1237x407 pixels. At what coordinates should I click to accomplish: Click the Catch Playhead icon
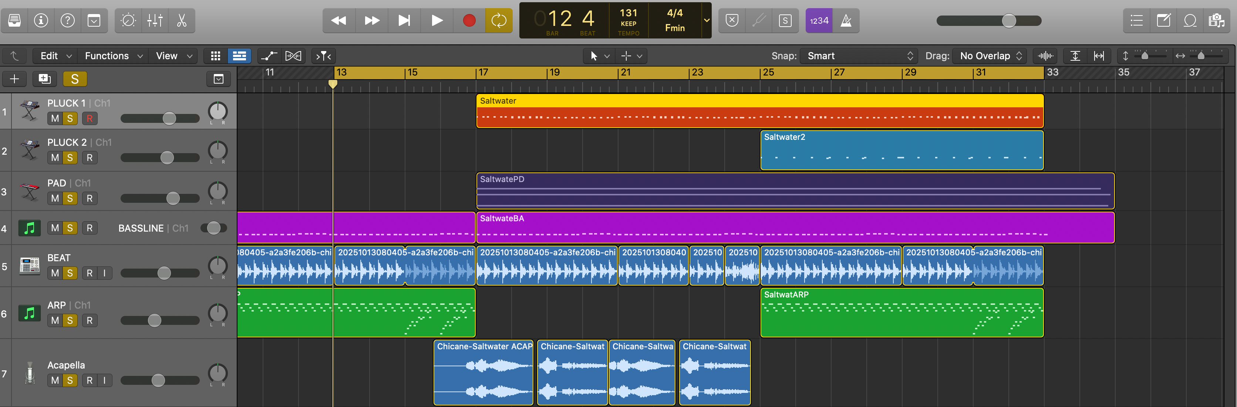coord(323,56)
